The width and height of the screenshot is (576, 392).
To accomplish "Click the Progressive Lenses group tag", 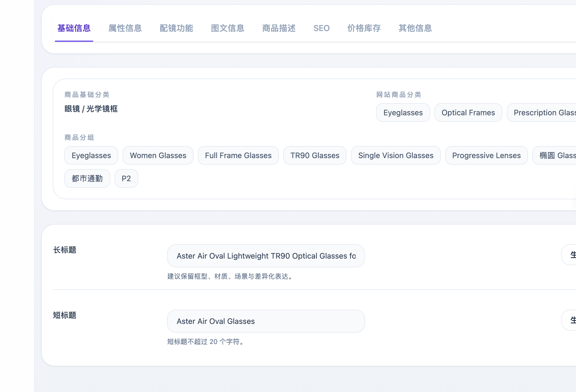I will [486, 155].
